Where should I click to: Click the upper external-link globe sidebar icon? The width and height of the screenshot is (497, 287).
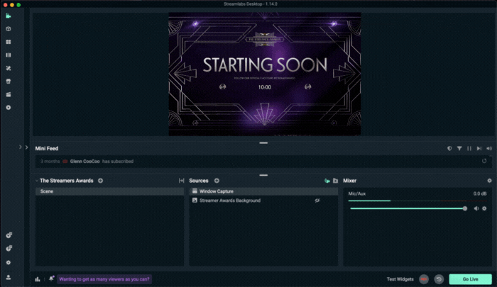pos(9,235)
